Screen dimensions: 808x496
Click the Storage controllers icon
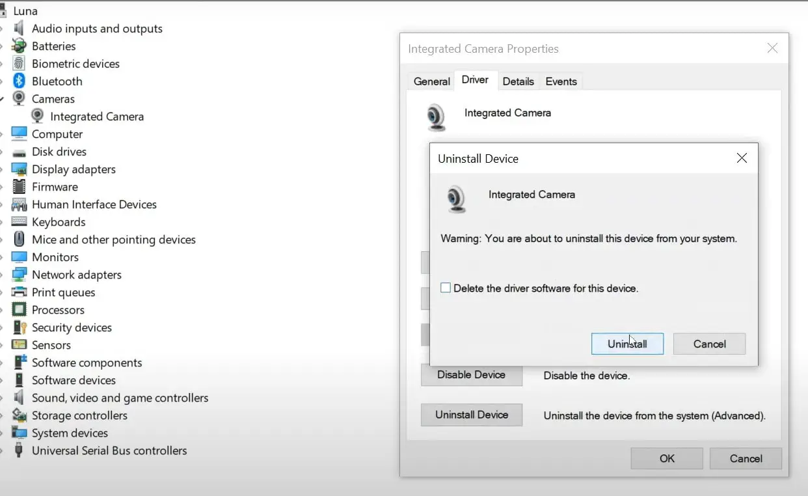pos(19,415)
